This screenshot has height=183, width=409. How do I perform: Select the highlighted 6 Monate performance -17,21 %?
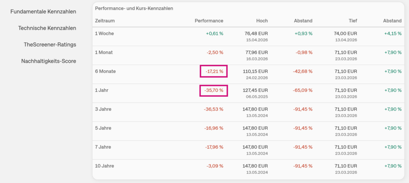(x=214, y=71)
